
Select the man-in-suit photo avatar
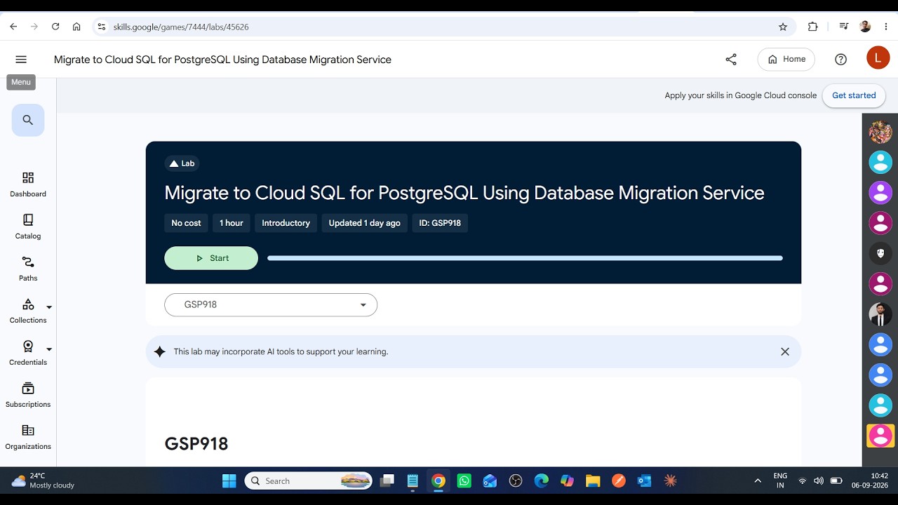880,314
